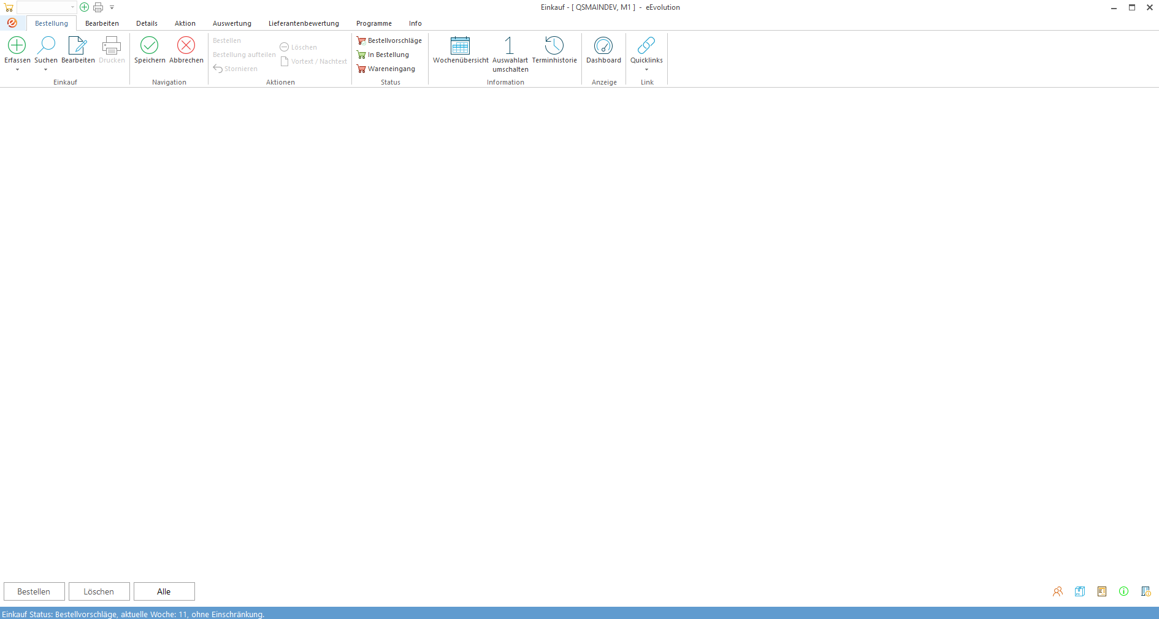Click the eEvolution logo application button
This screenshot has width=1159, height=619.
point(12,23)
